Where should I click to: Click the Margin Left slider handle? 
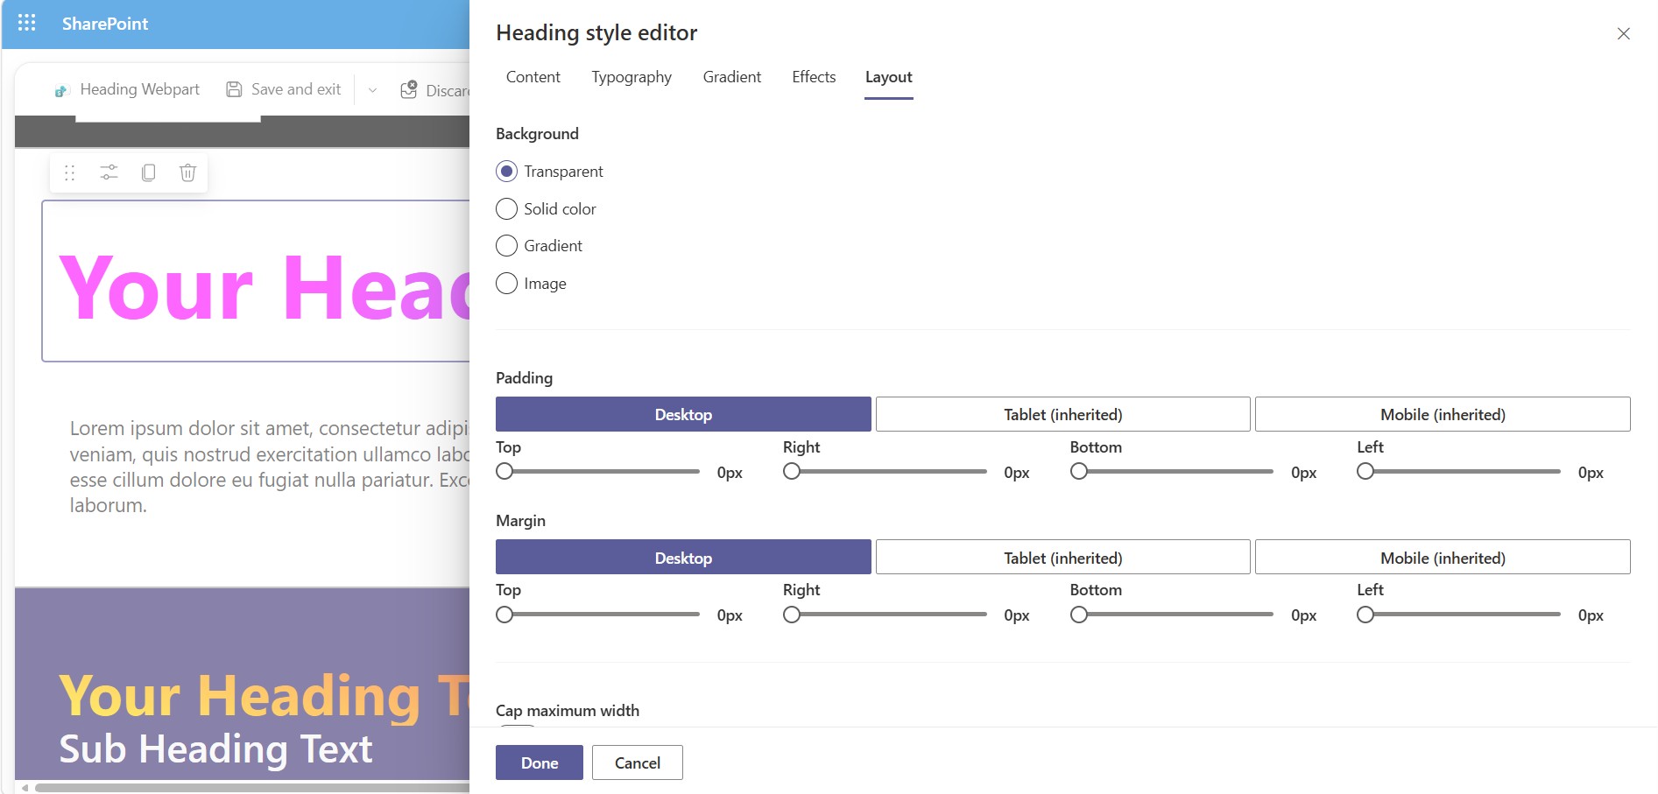1365,615
